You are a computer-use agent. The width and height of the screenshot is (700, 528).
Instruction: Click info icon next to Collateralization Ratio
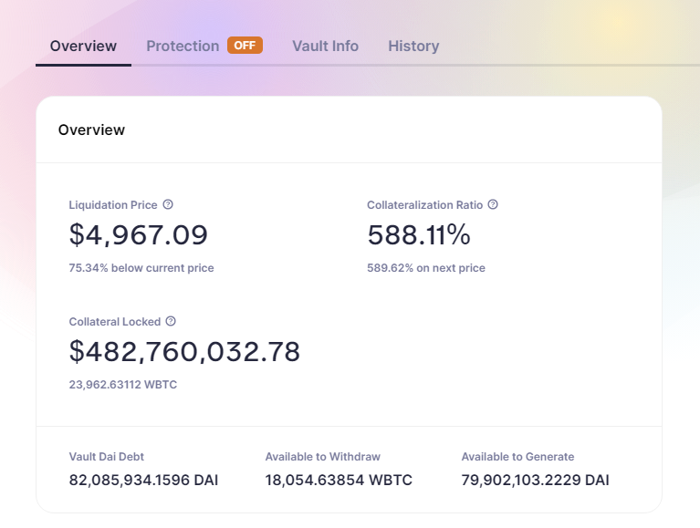(x=493, y=205)
